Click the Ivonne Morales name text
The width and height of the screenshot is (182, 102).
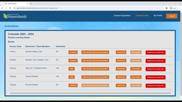point(32,76)
